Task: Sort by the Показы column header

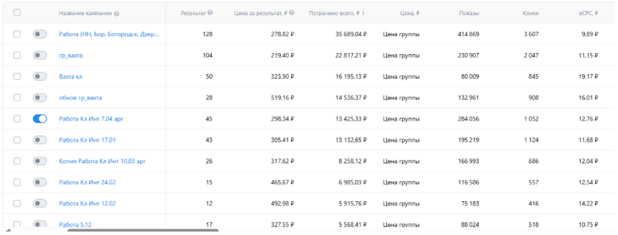Action: tap(469, 13)
